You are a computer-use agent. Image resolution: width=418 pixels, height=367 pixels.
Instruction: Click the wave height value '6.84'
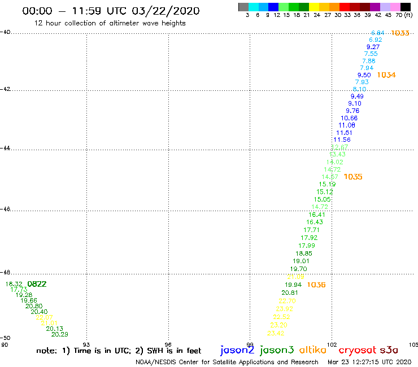(x=378, y=33)
